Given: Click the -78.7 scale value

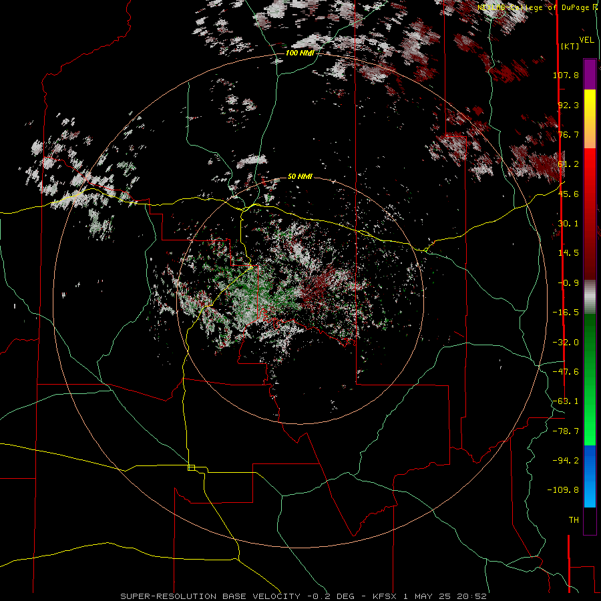Looking at the screenshot, I should pos(566,431).
